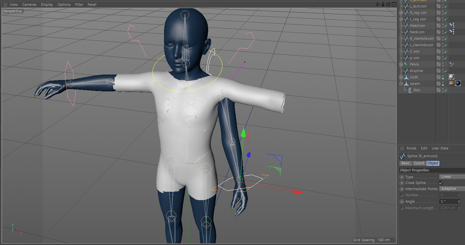The image size is (465, 245).
Task: Select the Object tab
Action: pyautogui.click(x=433, y=163)
